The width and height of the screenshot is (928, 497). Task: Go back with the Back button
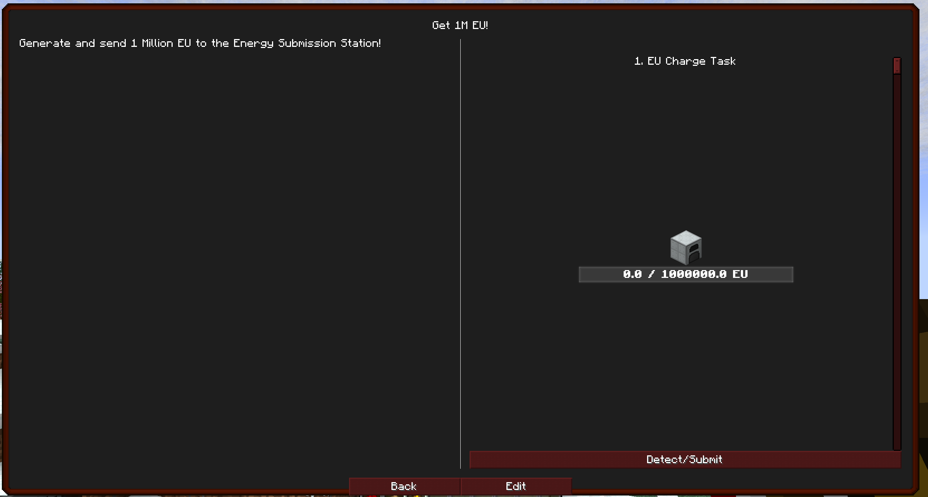pyautogui.click(x=404, y=486)
